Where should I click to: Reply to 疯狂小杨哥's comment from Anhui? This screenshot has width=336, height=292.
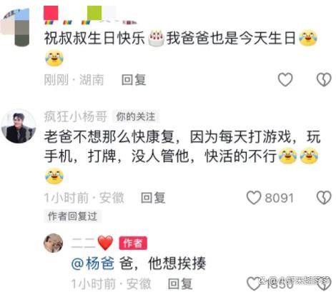tap(153, 198)
